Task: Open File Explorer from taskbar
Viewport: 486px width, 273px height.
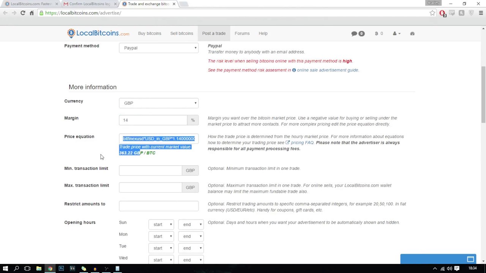Action: 39,268
